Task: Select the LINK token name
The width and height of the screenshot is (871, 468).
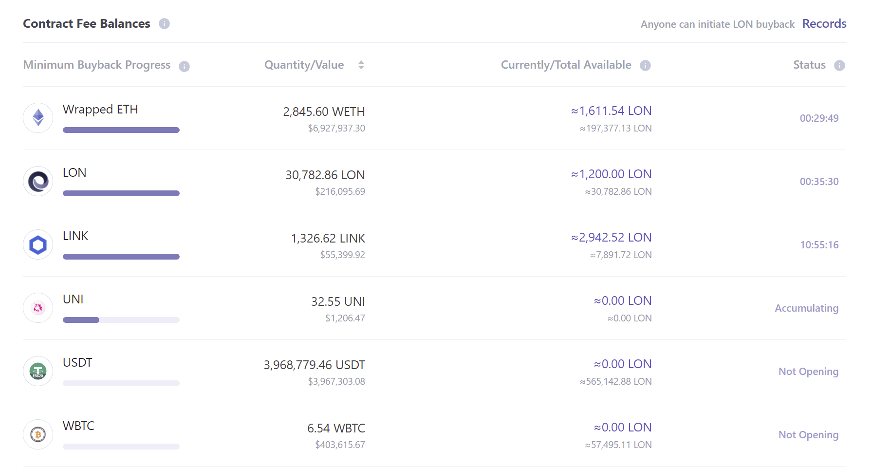Action: pos(75,236)
